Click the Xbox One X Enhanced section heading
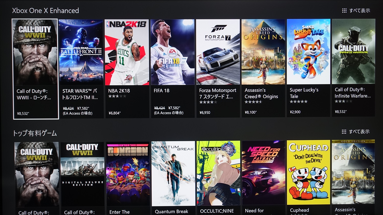The width and height of the screenshot is (383, 215). [45, 11]
